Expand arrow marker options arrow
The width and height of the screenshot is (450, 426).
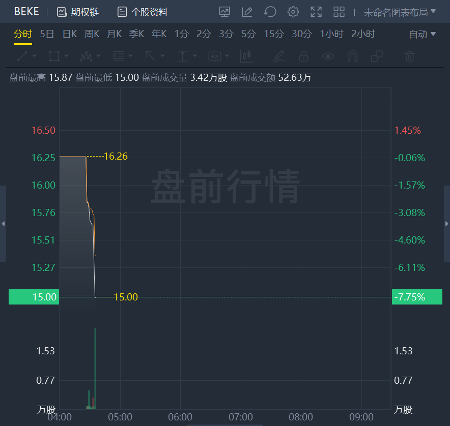[163, 56]
